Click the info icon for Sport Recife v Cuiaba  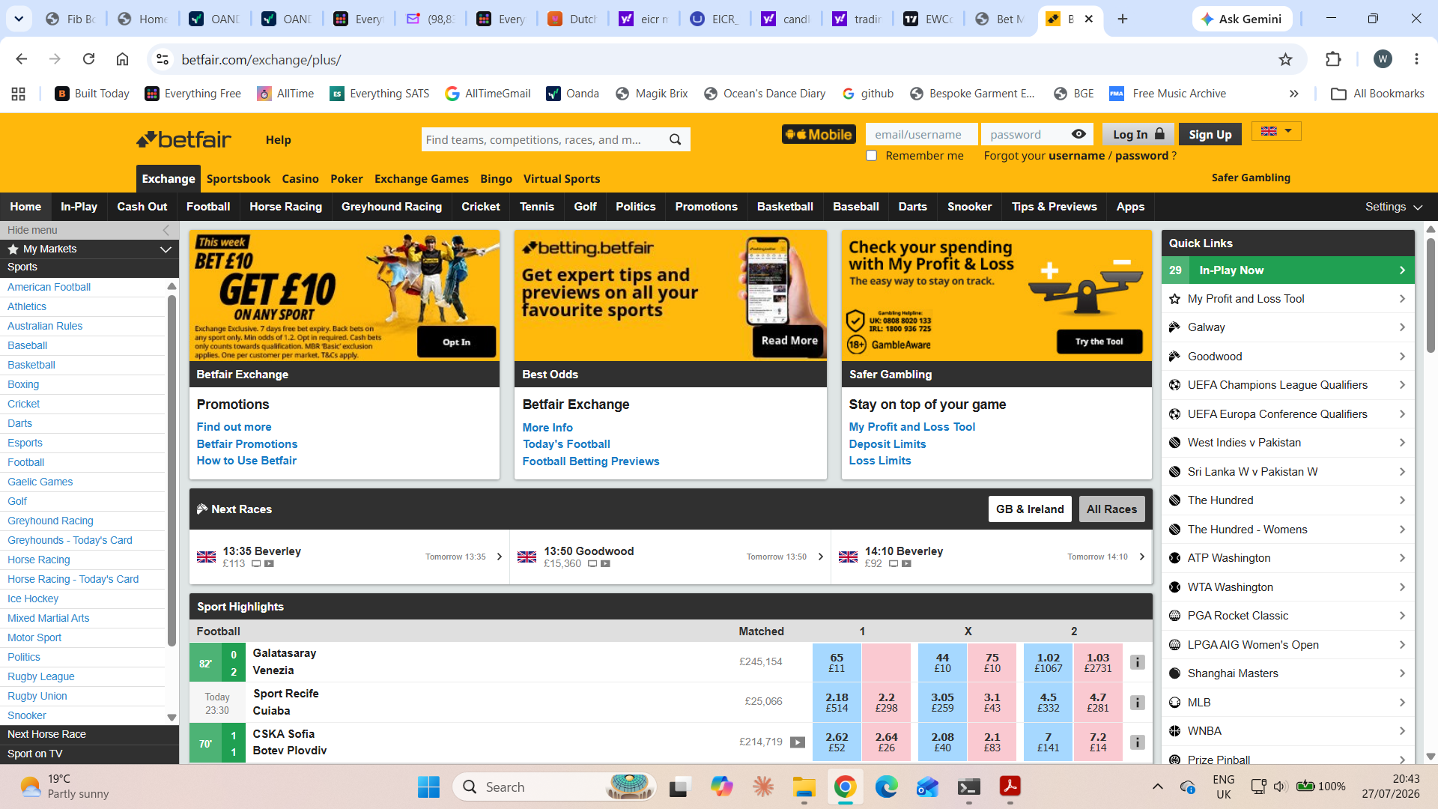pyautogui.click(x=1137, y=703)
